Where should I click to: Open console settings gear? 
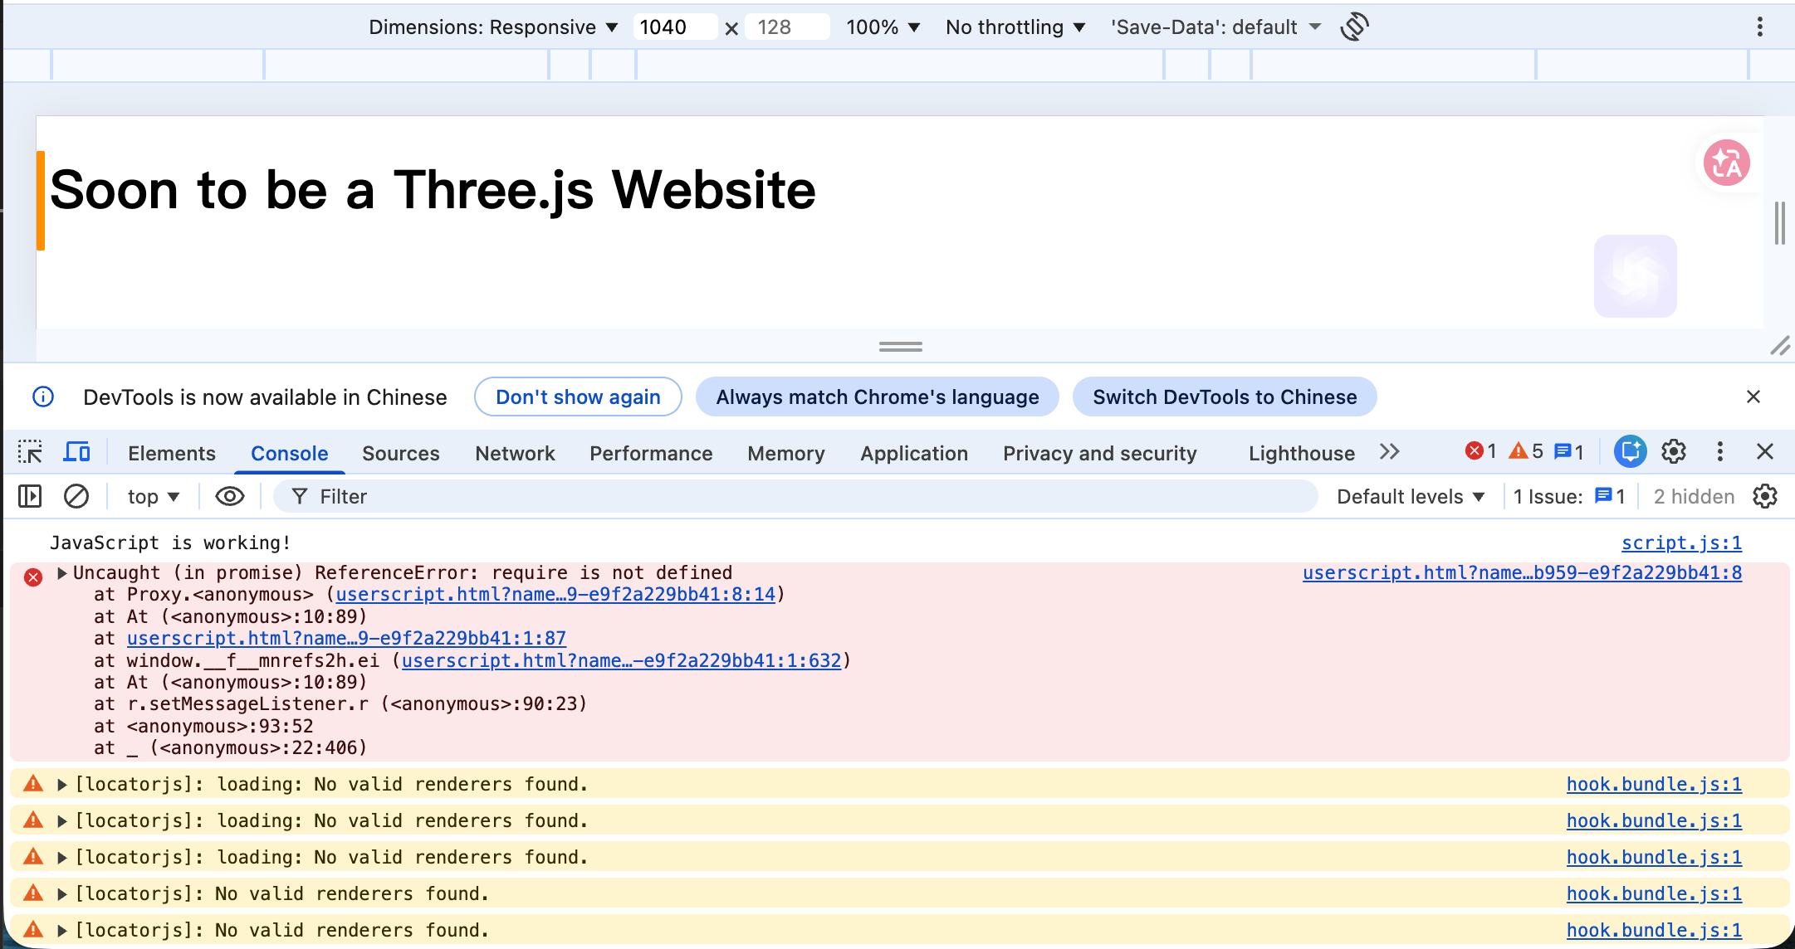tap(1765, 496)
